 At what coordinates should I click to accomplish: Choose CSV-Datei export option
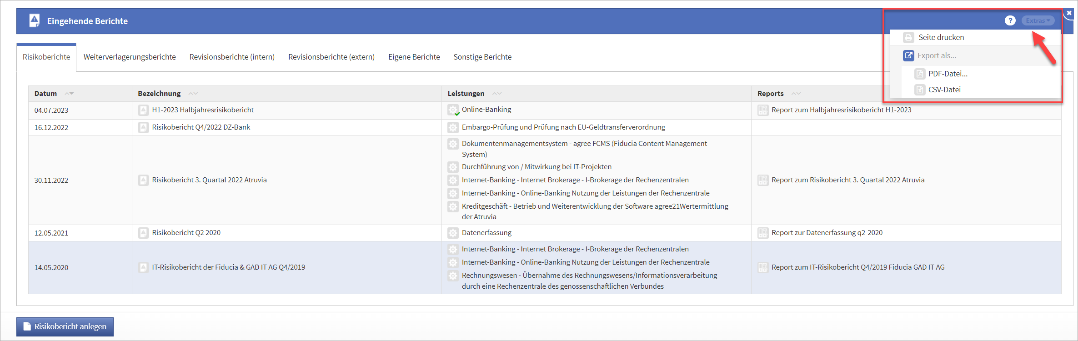point(944,90)
